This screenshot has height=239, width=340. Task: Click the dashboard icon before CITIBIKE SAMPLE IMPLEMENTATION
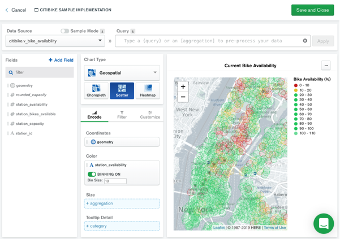point(36,10)
